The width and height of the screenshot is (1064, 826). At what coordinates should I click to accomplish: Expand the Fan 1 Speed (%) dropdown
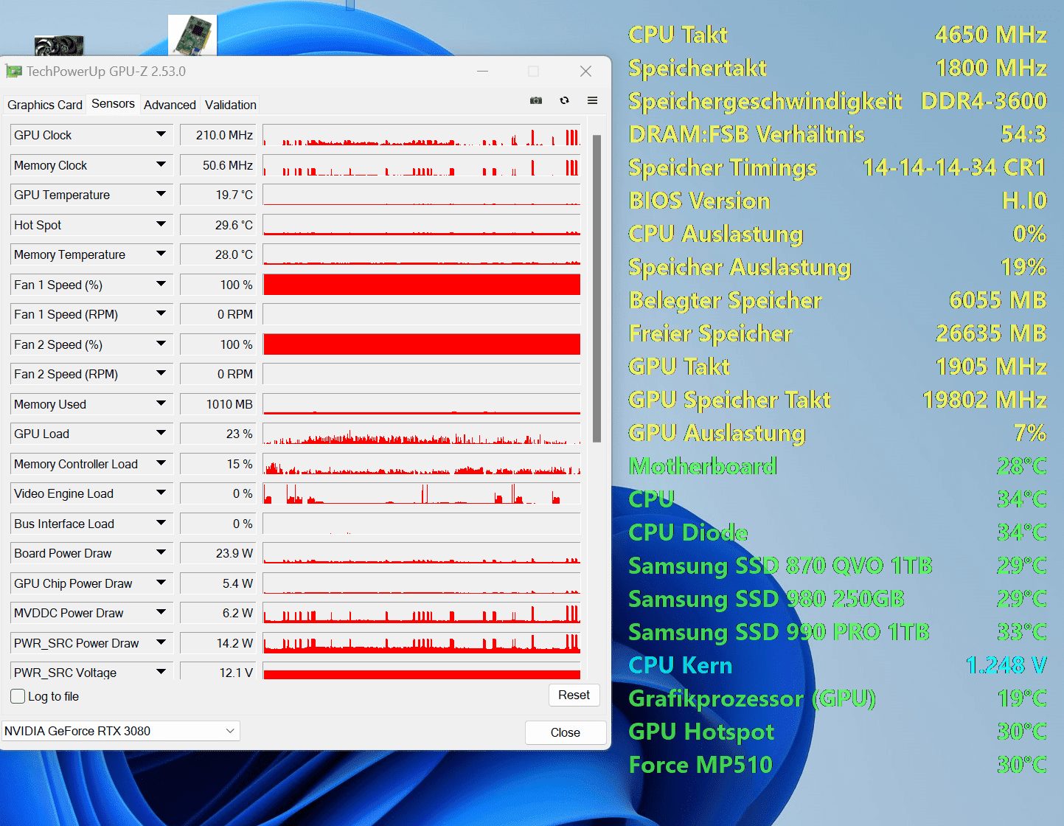click(161, 284)
